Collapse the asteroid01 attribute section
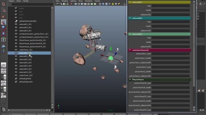Viewport: 206px width, 115px height. (130, 2)
